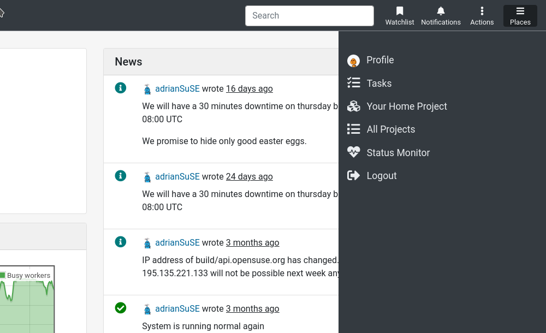Image resolution: width=546 pixels, height=333 pixels.
Task: Open the Tasks menu entry
Action: point(379,83)
